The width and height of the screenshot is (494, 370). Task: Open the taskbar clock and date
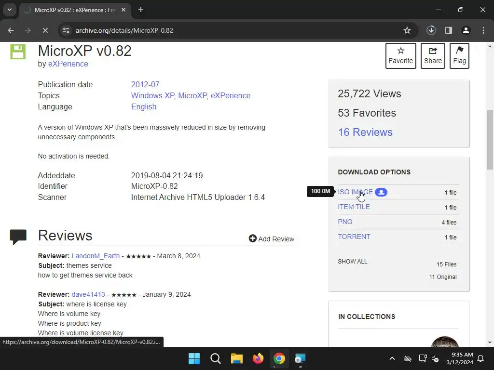(x=460, y=358)
